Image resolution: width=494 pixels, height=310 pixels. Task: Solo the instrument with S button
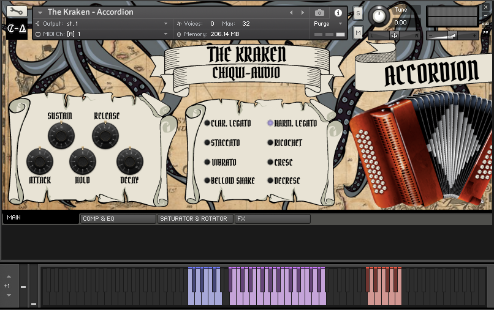coord(358,13)
